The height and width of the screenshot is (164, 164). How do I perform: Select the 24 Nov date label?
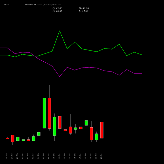pos(7,156)
